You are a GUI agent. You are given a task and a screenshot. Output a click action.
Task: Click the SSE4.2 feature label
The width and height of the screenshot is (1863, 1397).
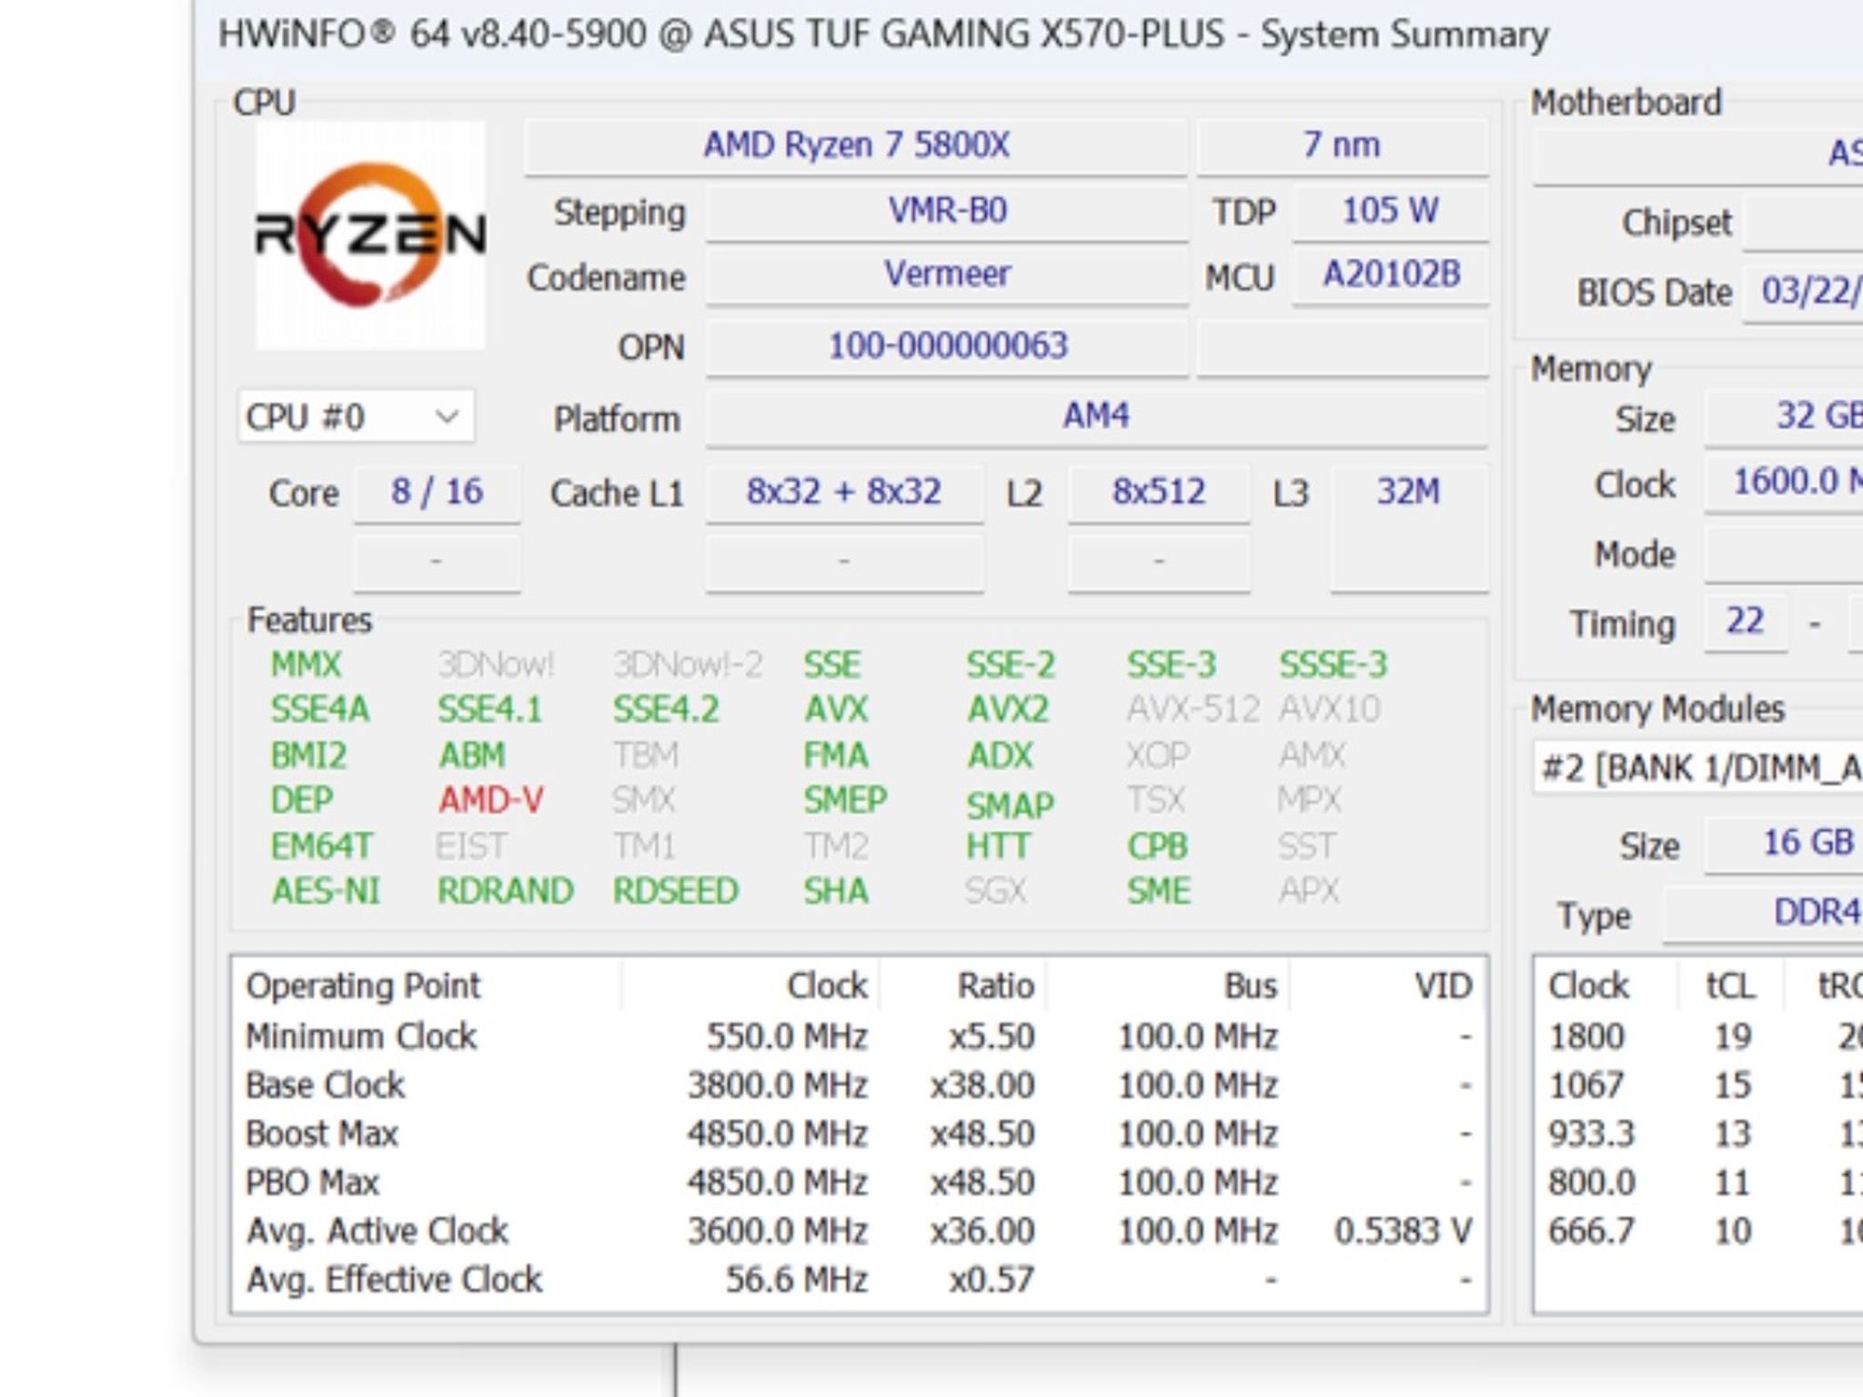(x=666, y=709)
